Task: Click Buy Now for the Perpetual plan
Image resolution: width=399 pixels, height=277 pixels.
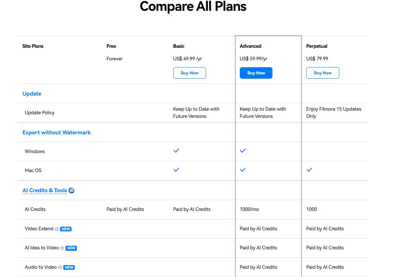Action: click(322, 73)
